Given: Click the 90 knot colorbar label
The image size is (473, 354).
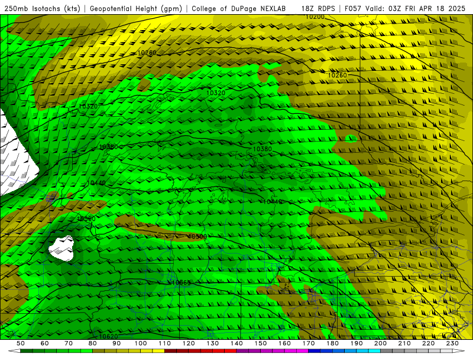Looking at the screenshot, I should [116, 343].
